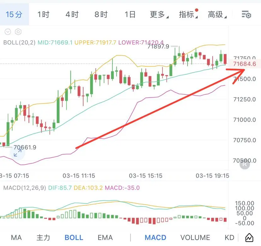The height and width of the screenshot is (246, 261).
Task: Click the 03-15 19:15 time label
Action: click(212, 176)
